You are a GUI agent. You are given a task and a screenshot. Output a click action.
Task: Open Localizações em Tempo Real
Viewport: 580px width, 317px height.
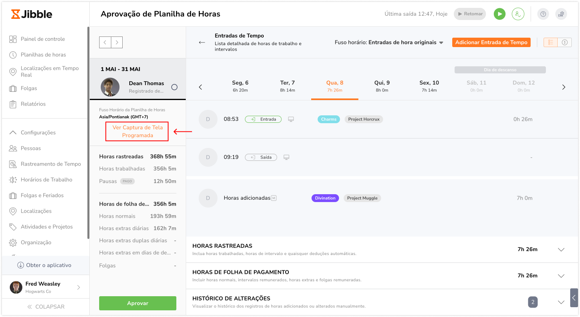point(49,71)
